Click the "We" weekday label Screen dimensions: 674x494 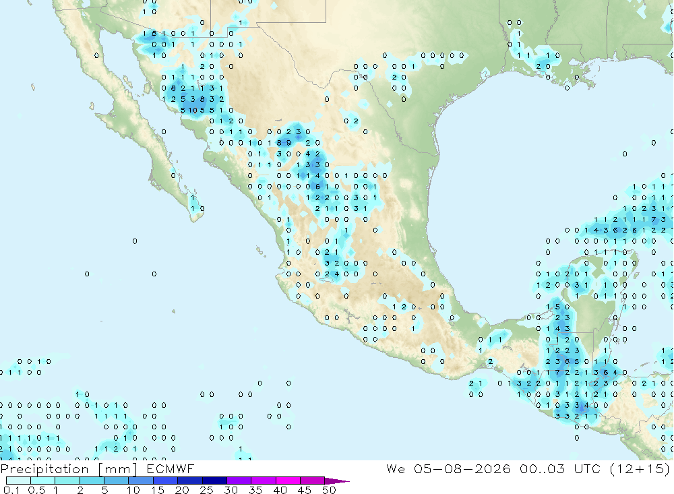pos(396,468)
